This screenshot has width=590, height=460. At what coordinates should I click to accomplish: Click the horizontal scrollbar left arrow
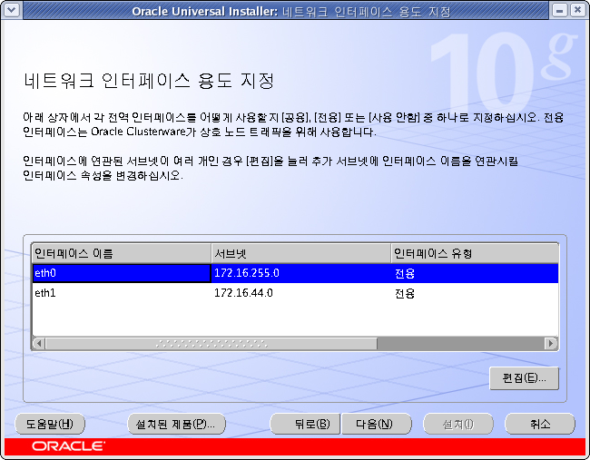(x=39, y=343)
